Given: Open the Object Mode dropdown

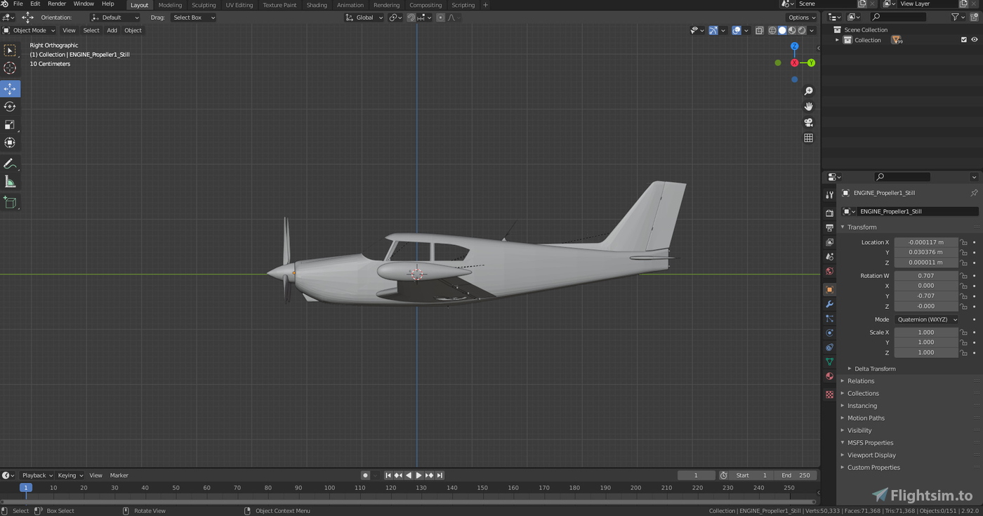Looking at the screenshot, I should (x=29, y=30).
